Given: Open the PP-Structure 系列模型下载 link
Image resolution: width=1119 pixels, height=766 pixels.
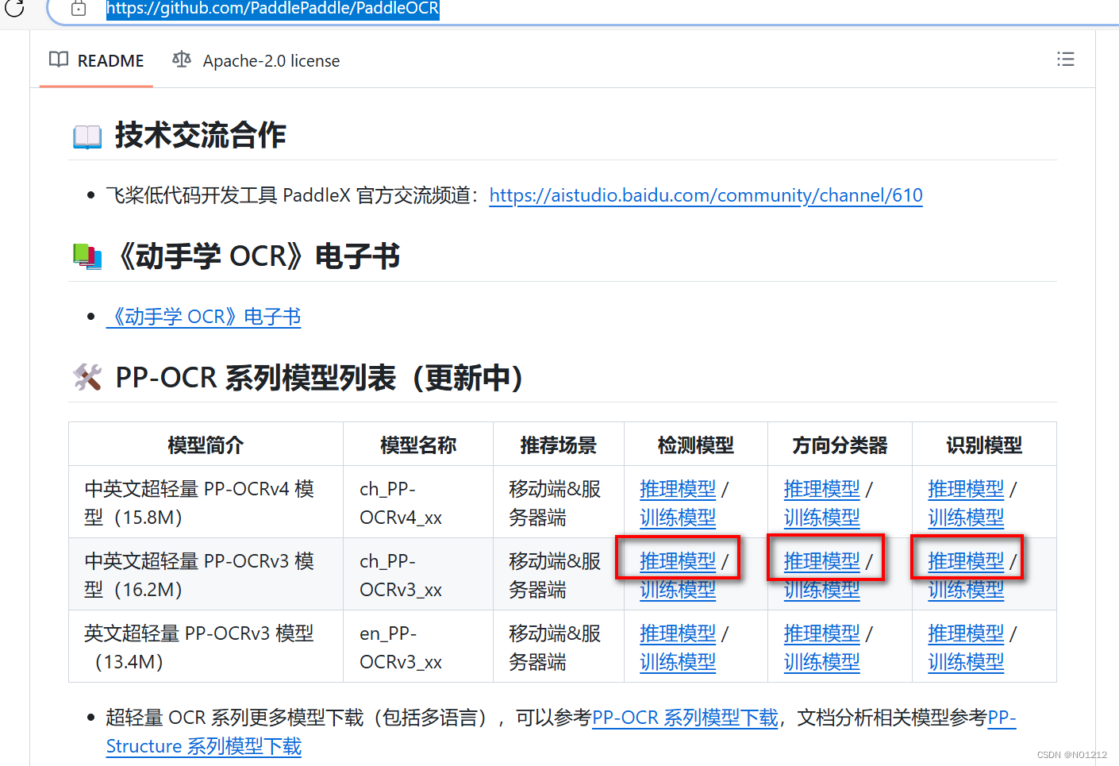Looking at the screenshot, I should coord(204,746).
